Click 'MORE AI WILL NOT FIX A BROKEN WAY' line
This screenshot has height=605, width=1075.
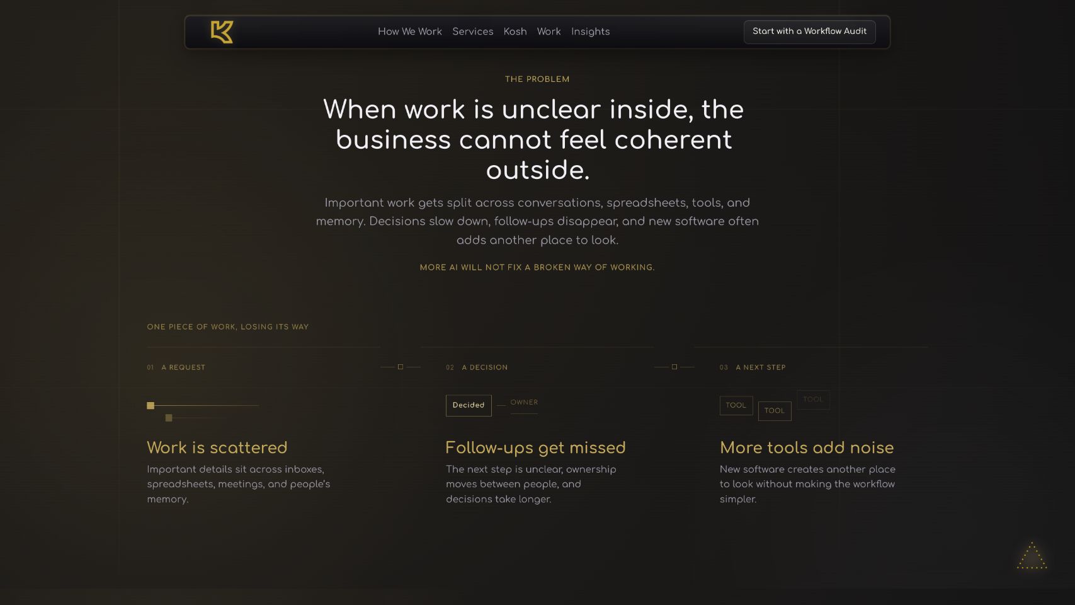537,268
